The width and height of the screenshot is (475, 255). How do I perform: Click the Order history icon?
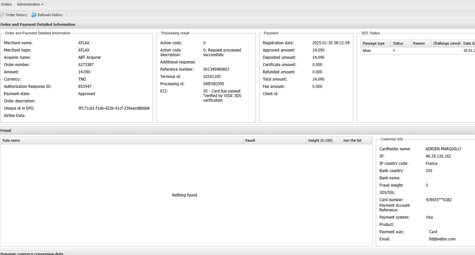coord(2,15)
